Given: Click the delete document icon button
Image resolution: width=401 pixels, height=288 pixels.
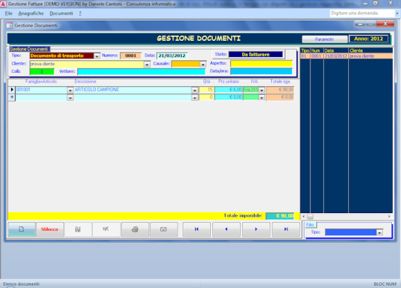Looking at the screenshot, I should pos(106,229).
